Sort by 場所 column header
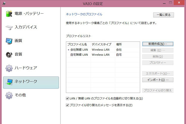Viewport: 186px width, 124px height. coord(127,45)
